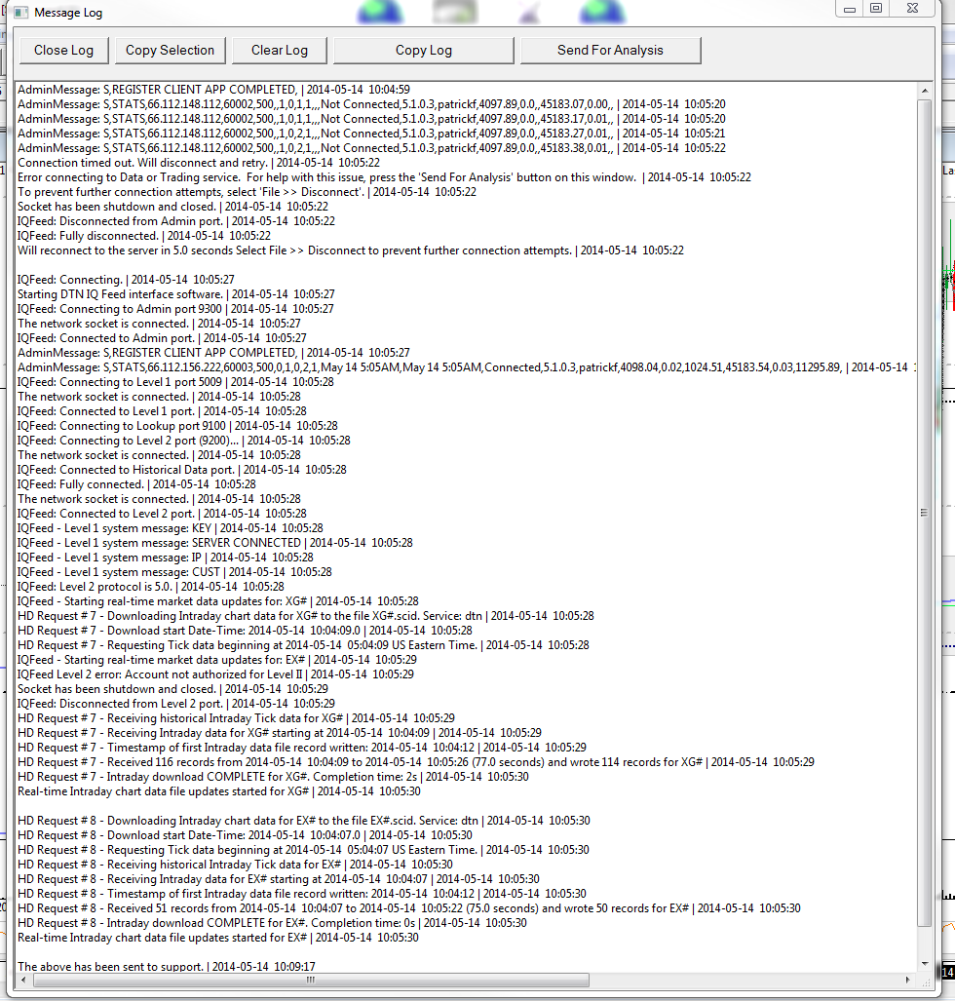Select line 'Level 1 system message: IP'
Image resolution: width=955 pixels, height=1001 pixels.
coord(166,558)
